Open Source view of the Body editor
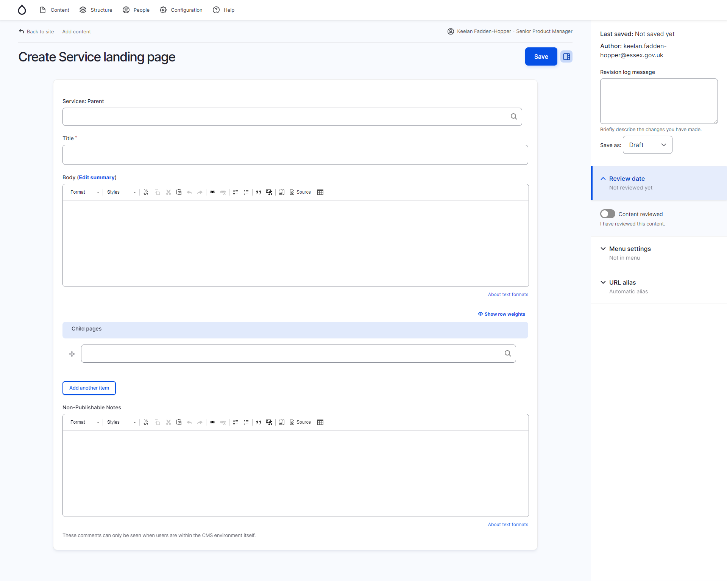727x581 pixels. (300, 192)
